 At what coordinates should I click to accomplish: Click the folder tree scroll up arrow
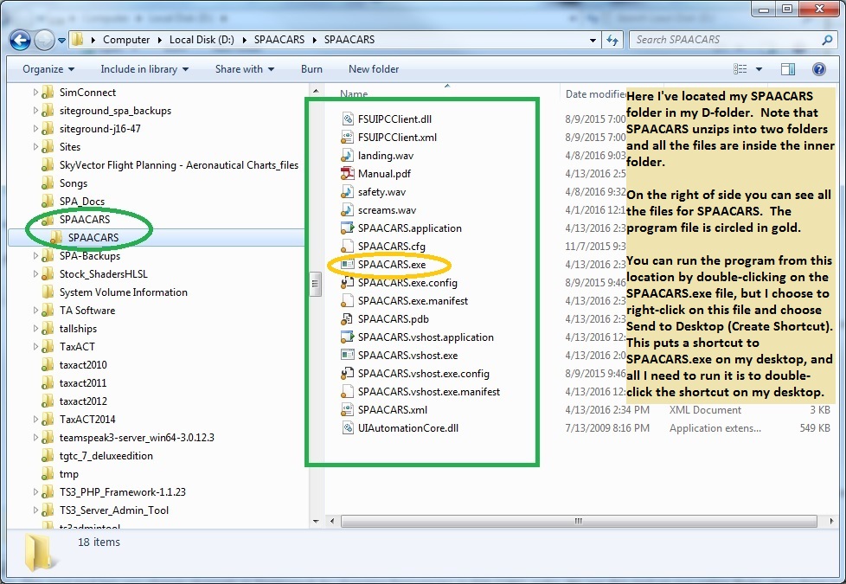pyautogui.click(x=317, y=91)
